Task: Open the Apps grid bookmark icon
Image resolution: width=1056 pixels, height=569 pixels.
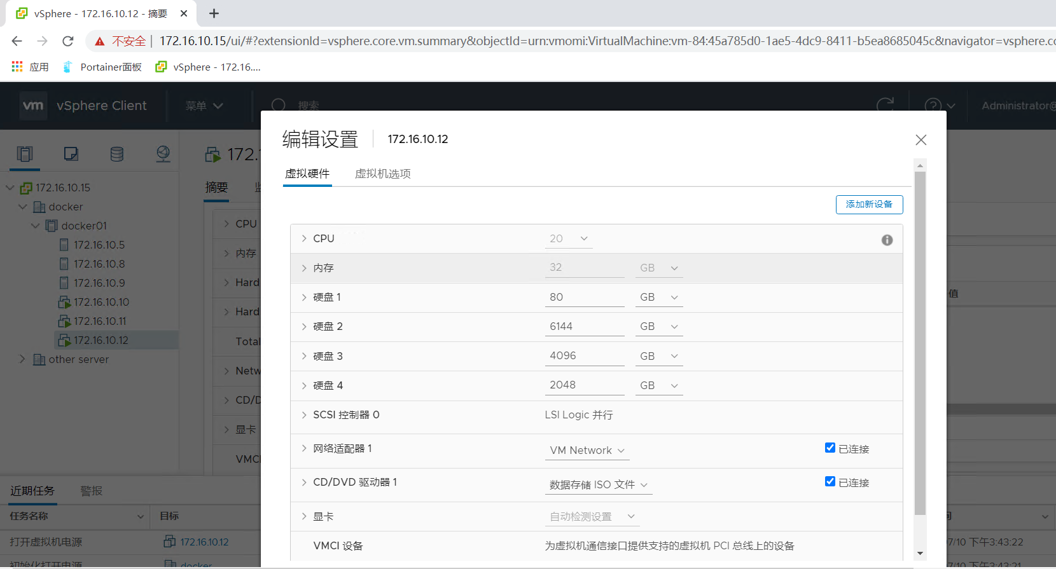Action: (x=17, y=67)
